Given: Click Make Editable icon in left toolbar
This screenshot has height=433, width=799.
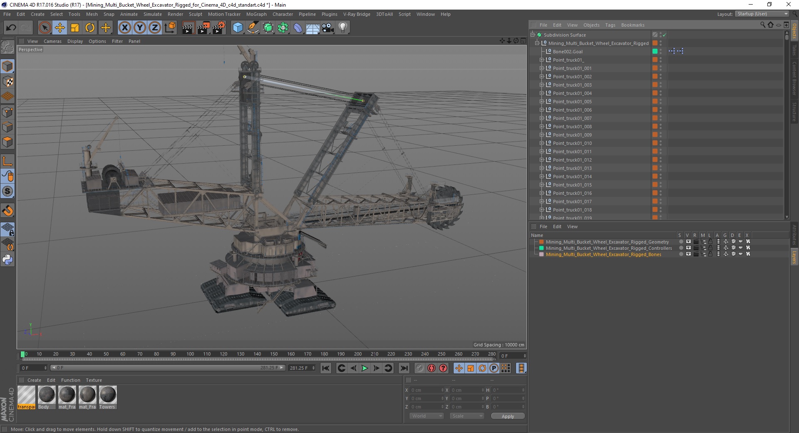Looking at the screenshot, I should tap(7, 47).
